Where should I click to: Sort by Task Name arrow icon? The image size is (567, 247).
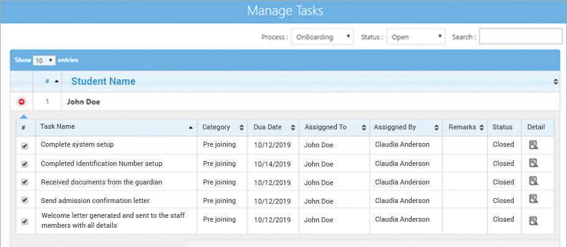click(190, 128)
